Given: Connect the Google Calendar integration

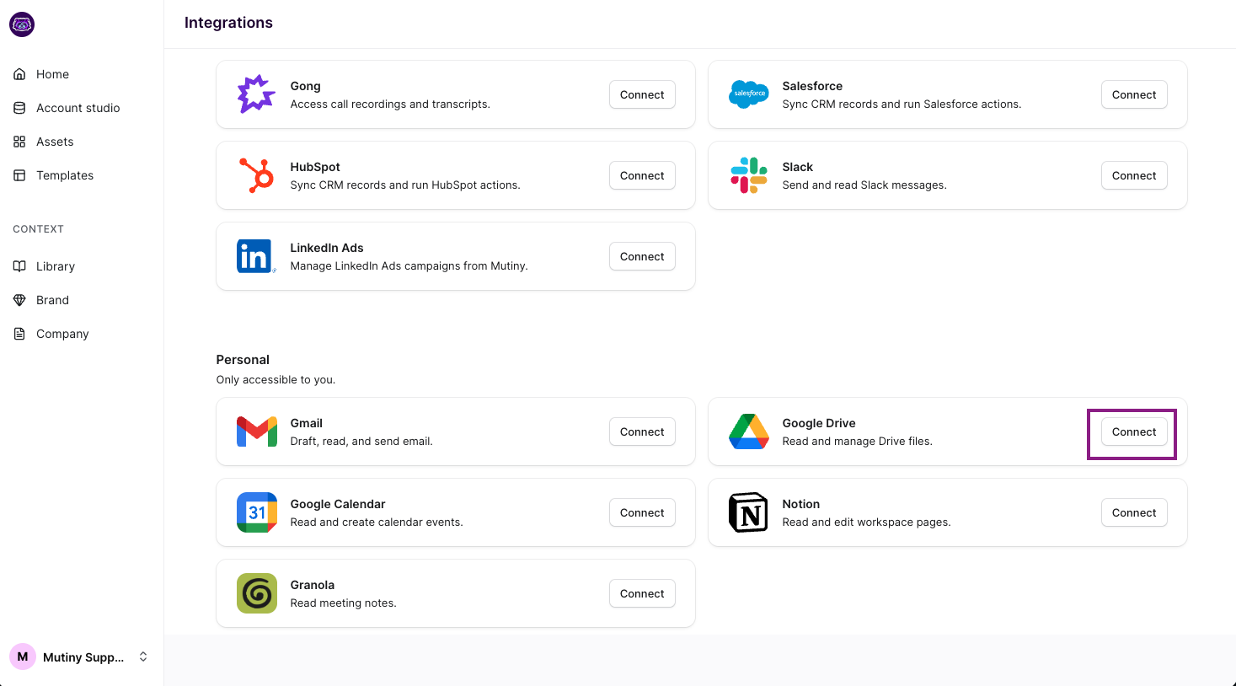Looking at the screenshot, I should [642, 512].
